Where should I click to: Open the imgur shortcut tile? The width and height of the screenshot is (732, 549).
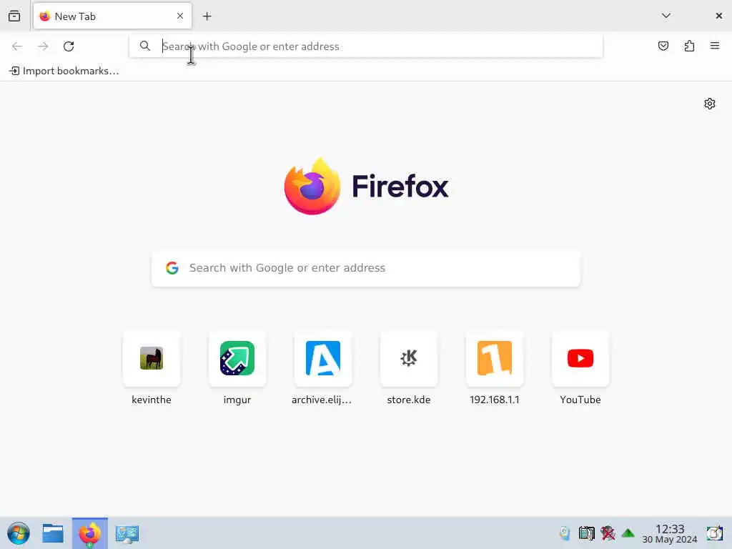click(x=237, y=359)
